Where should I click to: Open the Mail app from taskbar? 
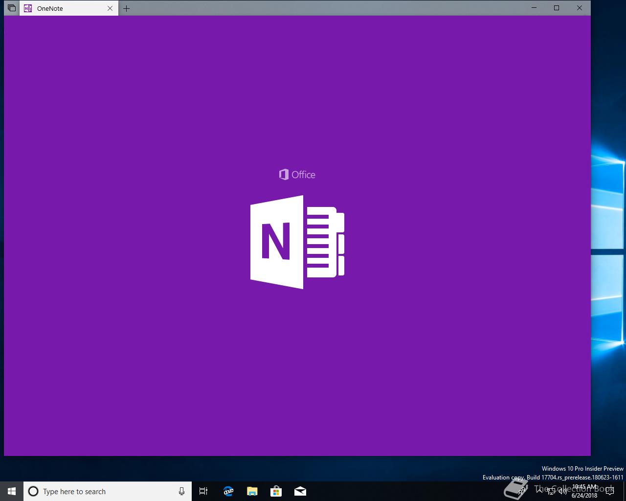click(300, 491)
